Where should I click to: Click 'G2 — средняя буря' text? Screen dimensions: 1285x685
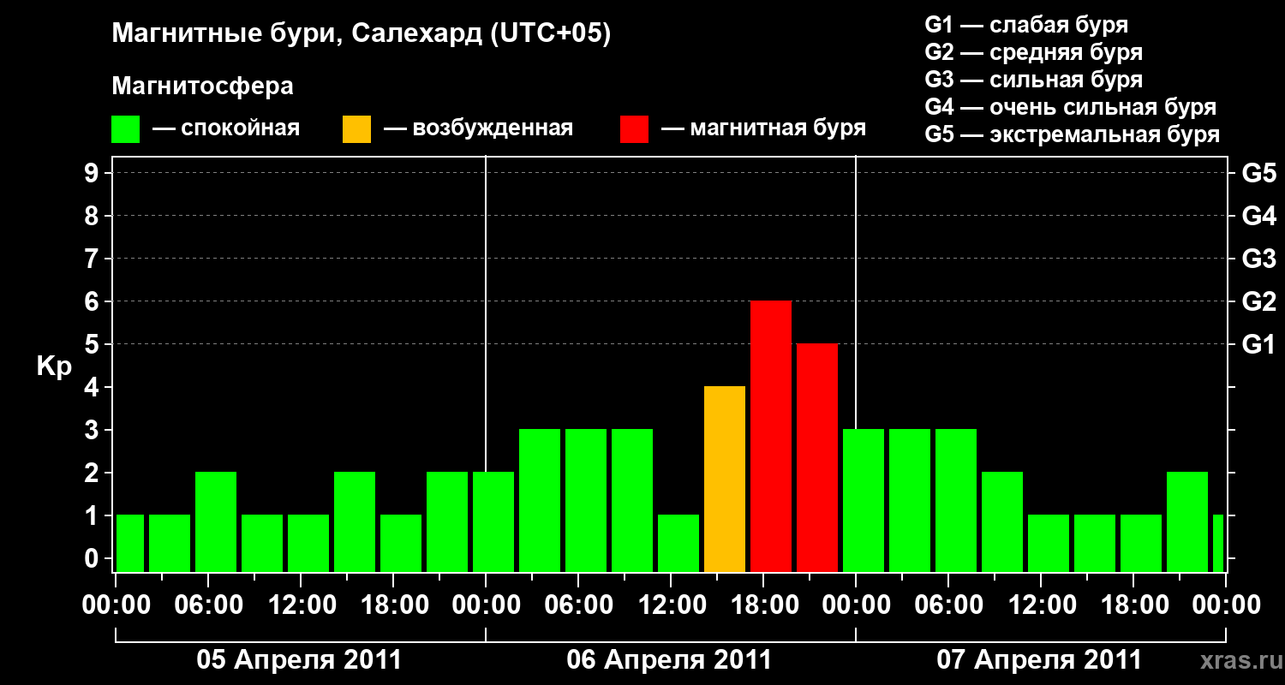pos(1033,52)
